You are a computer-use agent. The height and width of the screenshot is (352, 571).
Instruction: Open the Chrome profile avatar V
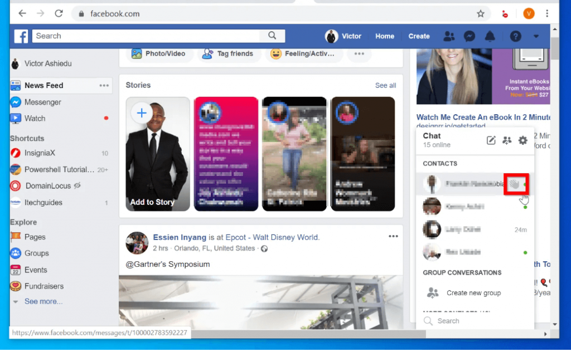coord(529,14)
